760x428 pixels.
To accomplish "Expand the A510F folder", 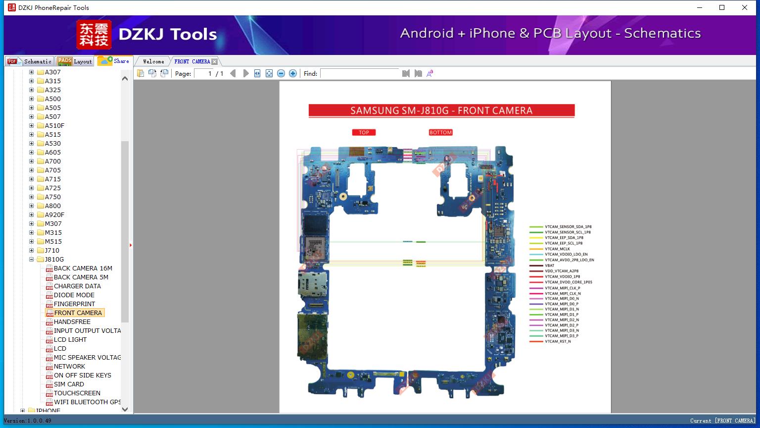I will (x=31, y=126).
